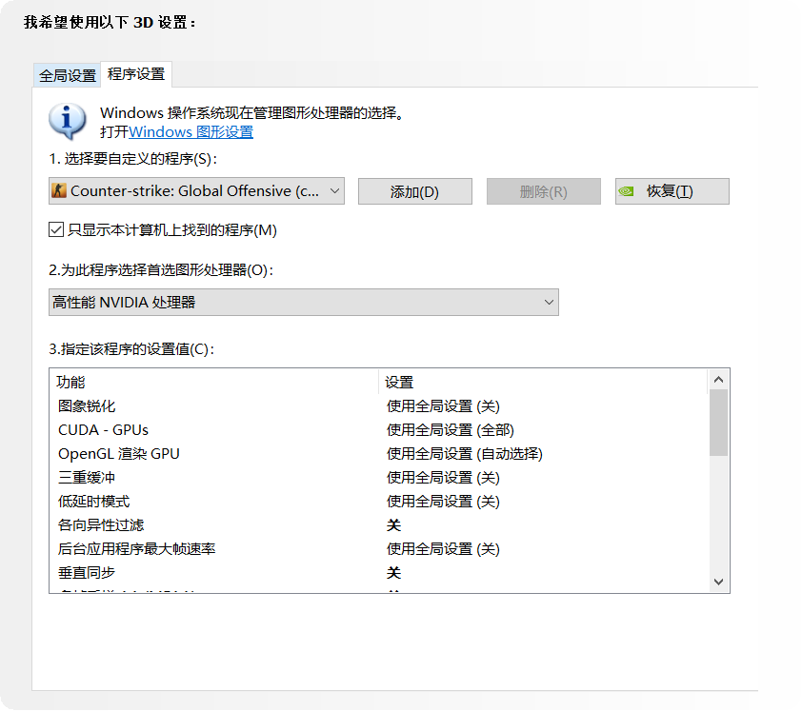Click the 使用全局设置 (全部) value

(x=451, y=430)
